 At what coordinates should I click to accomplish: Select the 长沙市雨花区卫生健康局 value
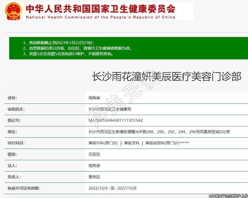coord(110,109)
